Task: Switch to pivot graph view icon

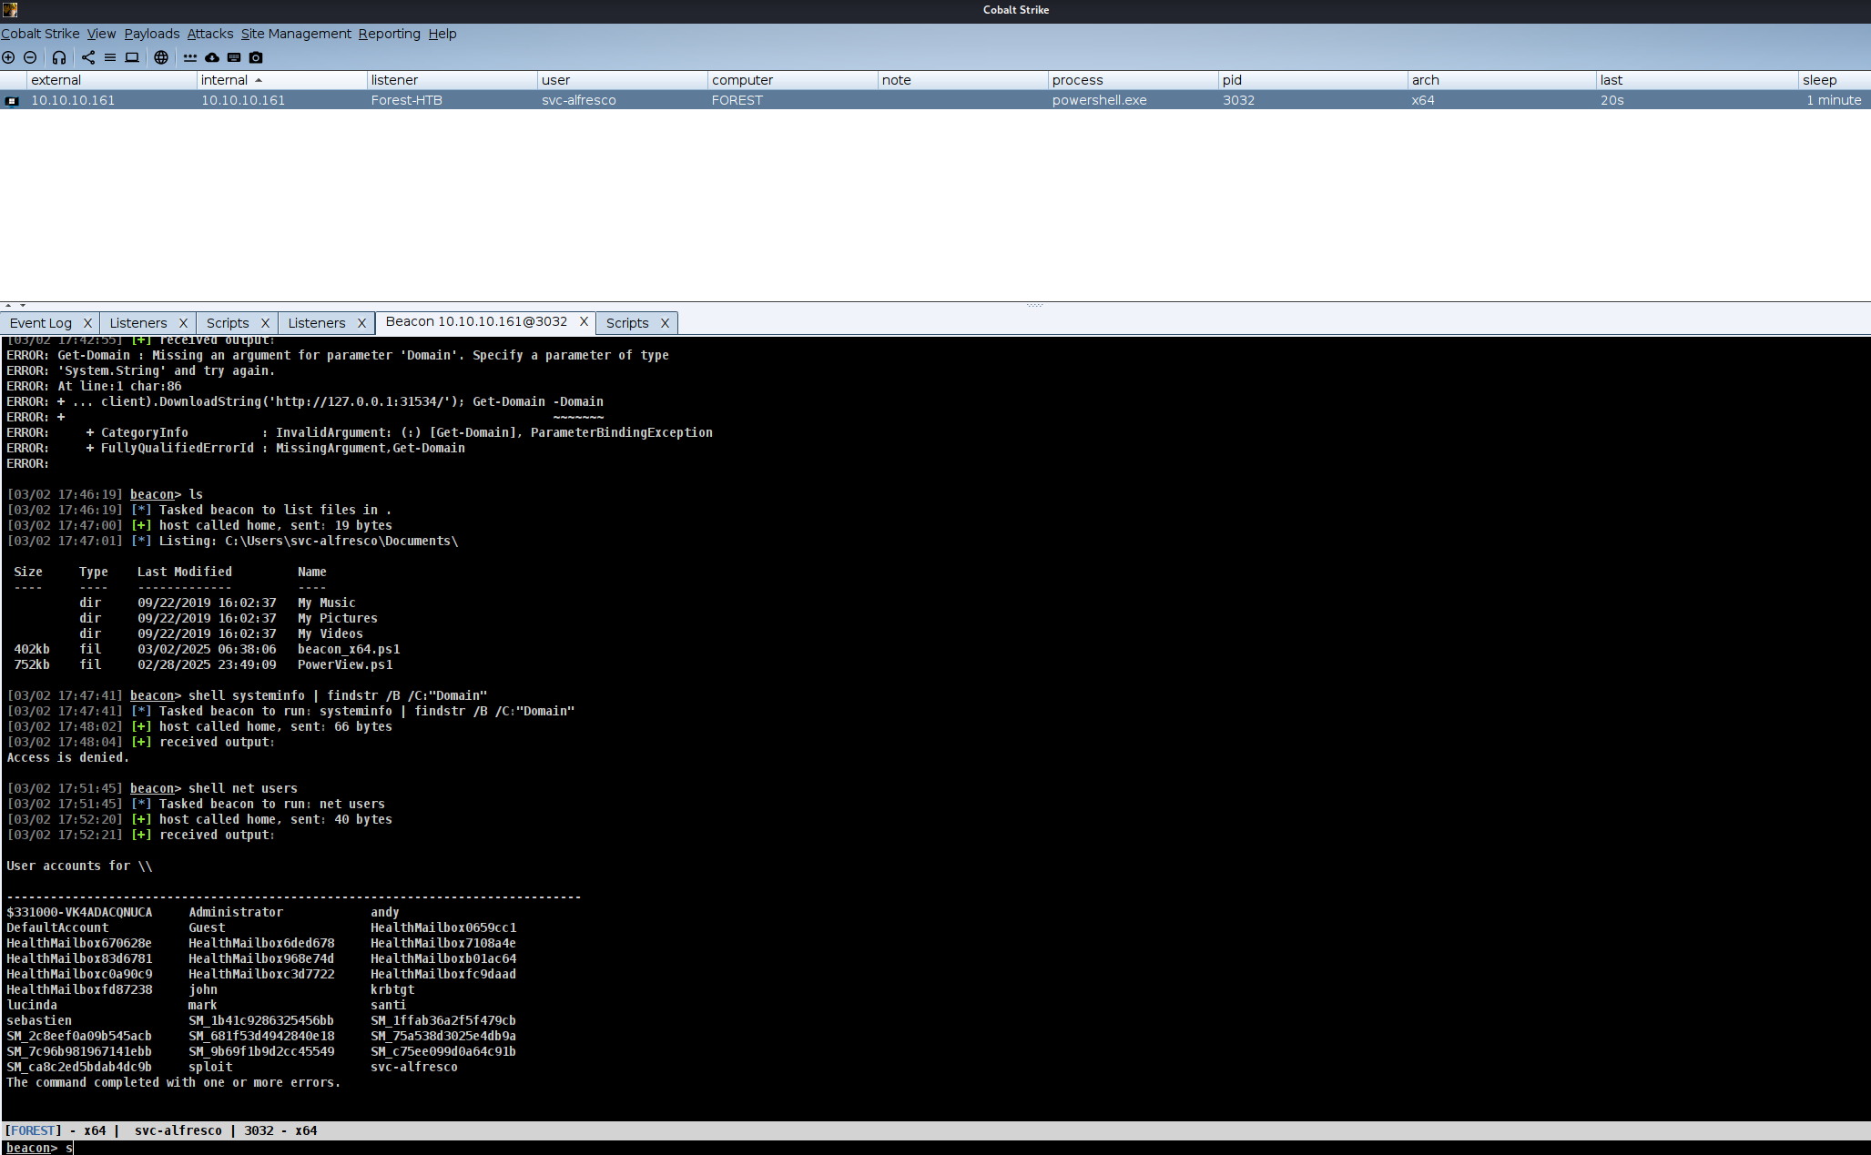Action: 88,57
